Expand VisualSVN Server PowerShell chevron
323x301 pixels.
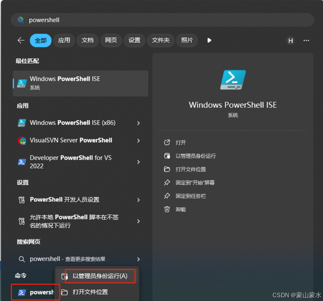coord(139,141)
